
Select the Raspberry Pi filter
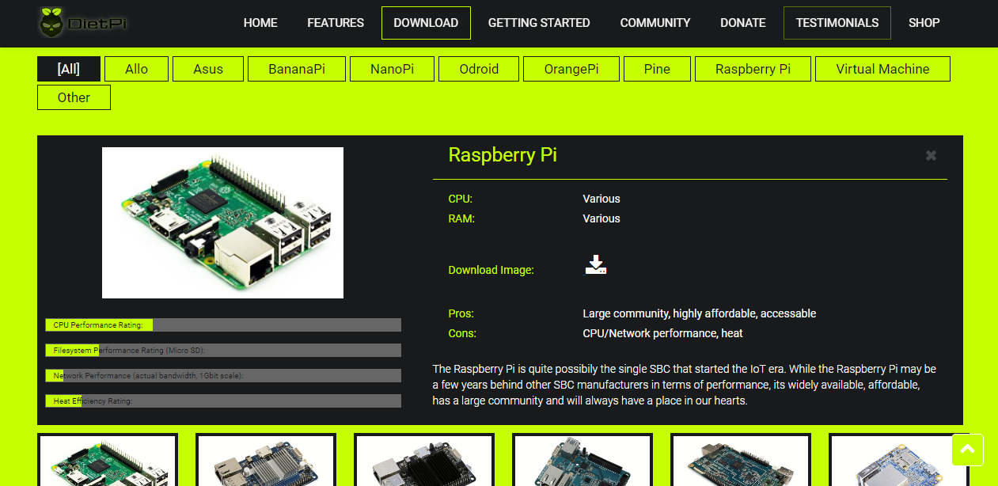[753, 69]
